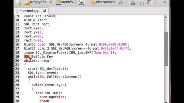Save the file with the Mentés button
184x103 pixels.
point(64,2)
